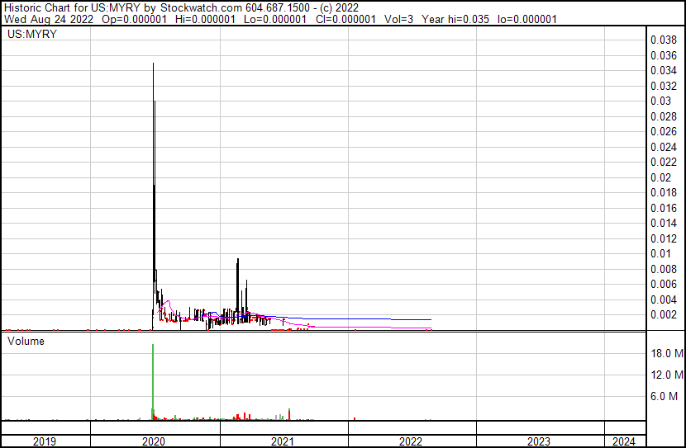The height and width of the screenshot is (448, 686).
Task: Click the 2019 year label on the time axis
Action: [45, 441]
